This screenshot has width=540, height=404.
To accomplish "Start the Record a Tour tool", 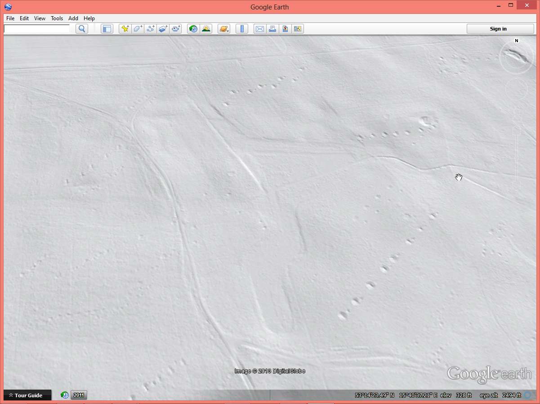I will [175, 29].
